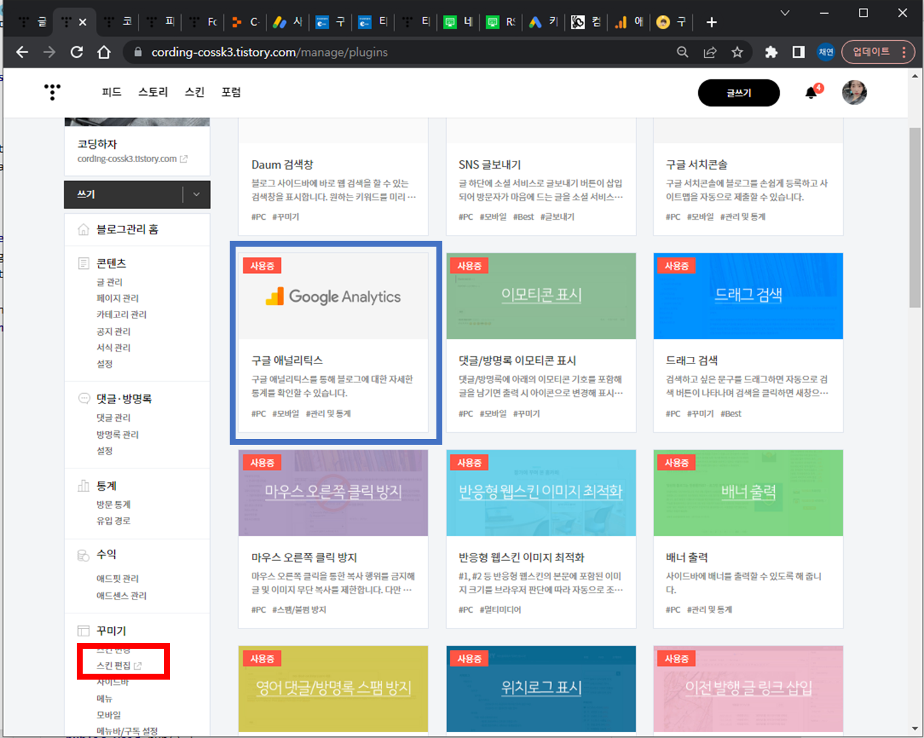Switch to the orange analytics chart browser tab
924x738 pixels.
pyautogui.click(x=621, y=22)
